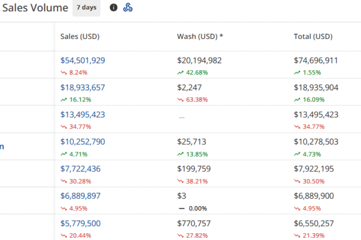Screen dimensions: 361x240
Task: Open the $18,933,657 sales link
Action: point(83,88)
